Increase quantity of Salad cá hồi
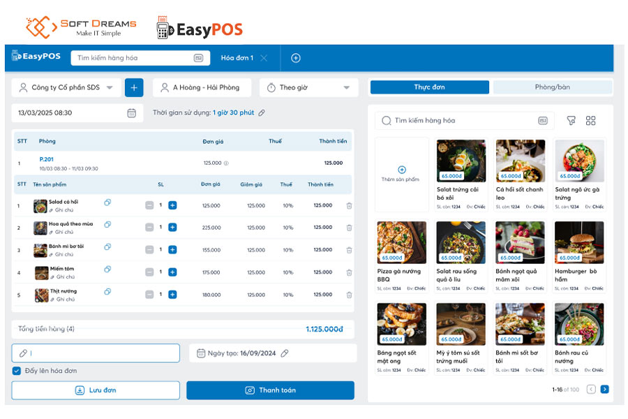The width and height of the screenshot is (628, 419). tap(172, 205)
